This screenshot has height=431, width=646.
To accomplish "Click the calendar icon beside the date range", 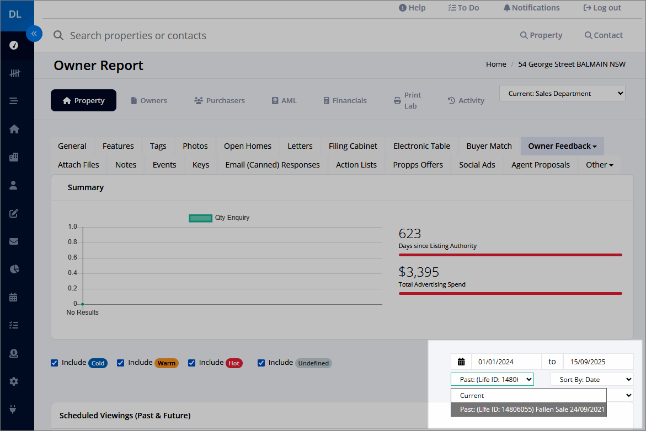I will pos(461,362).
